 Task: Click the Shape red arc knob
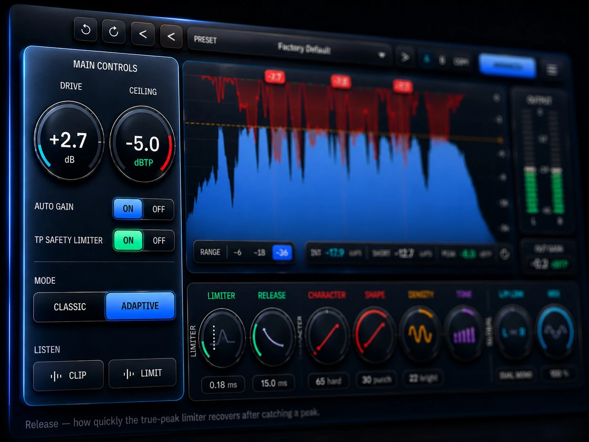click(x=374, y=335)
